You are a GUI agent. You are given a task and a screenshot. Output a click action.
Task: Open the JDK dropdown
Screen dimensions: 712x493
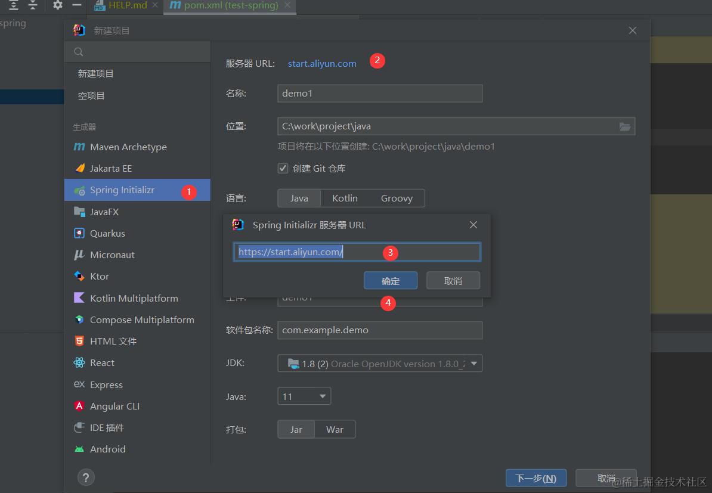(x=380, y=364)
